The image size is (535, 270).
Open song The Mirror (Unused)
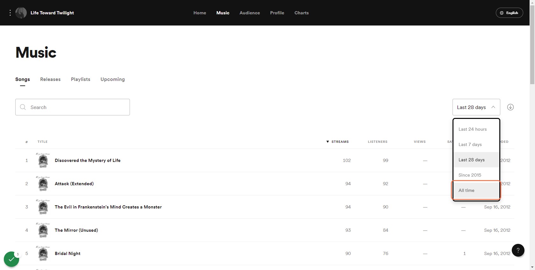pos(76,230)
